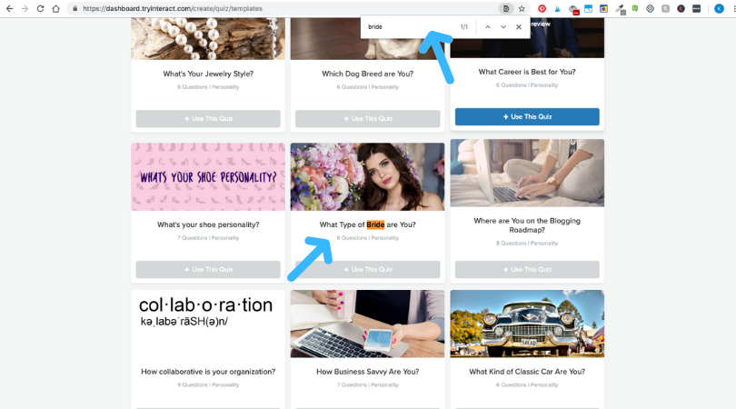The image size is (736, 409).
Task: Jump to next find result with down chevron
Action: [x=503, y=26]
